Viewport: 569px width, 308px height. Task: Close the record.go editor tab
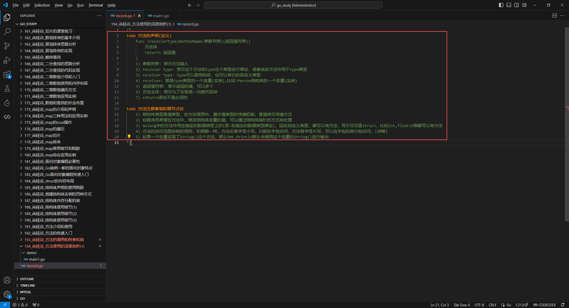pyautogui.click(x=139, y=16)
